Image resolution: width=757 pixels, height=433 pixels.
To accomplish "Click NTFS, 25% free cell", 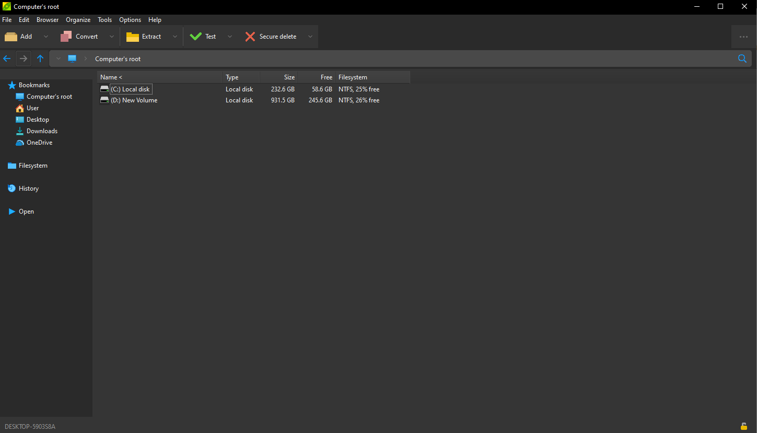I will click(x=359, y=89).
